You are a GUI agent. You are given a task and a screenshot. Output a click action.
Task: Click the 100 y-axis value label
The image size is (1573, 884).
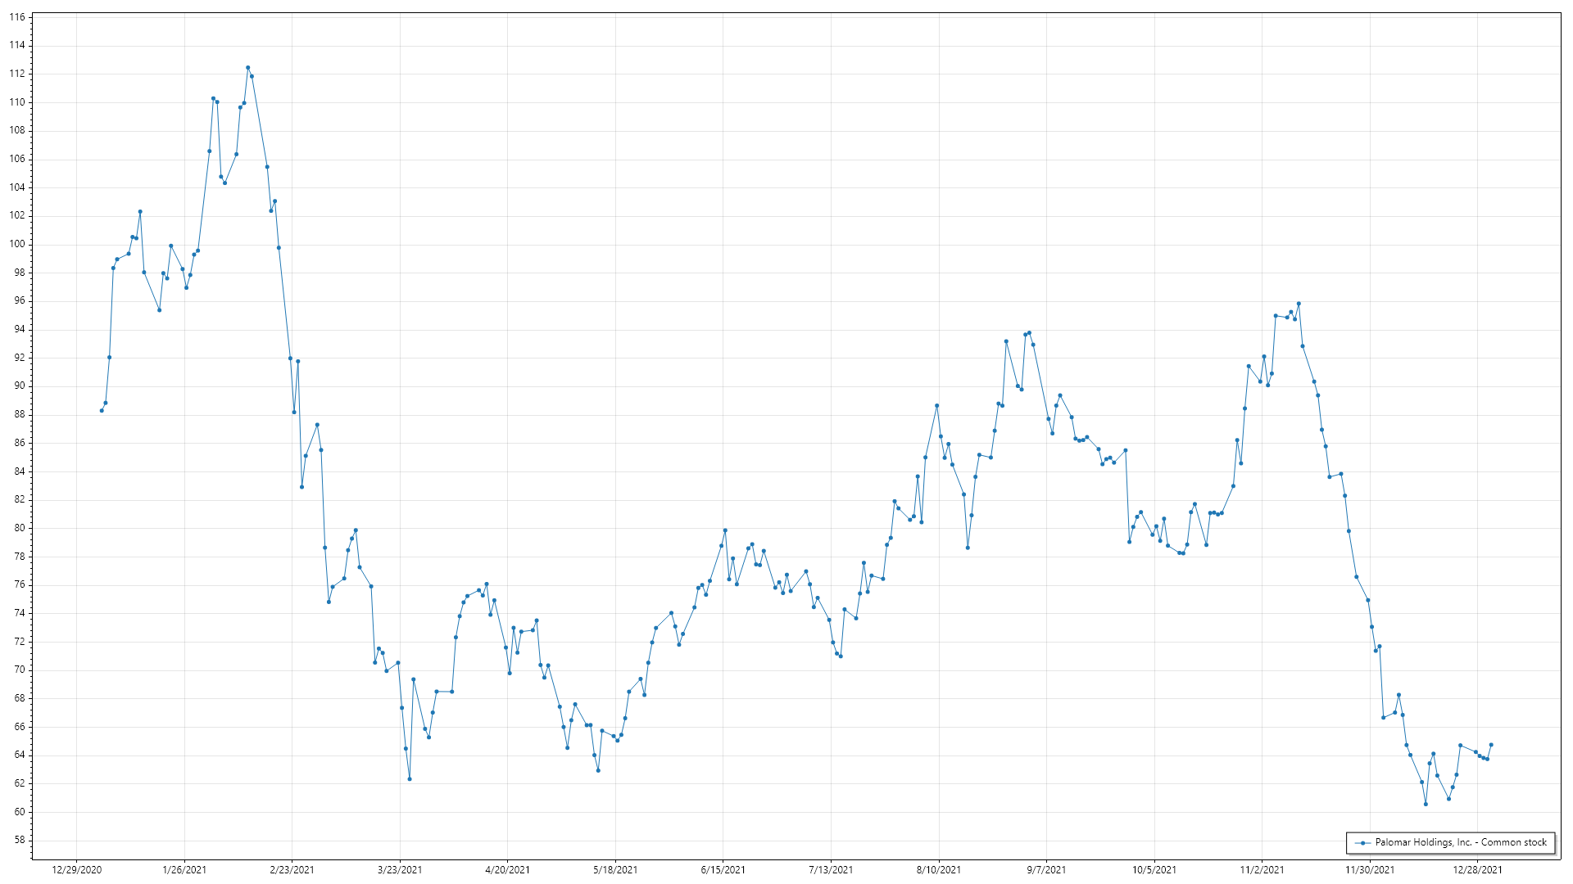(x=17, y=244)
